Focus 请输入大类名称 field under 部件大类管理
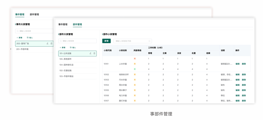This screenshot has height=120, width=263. point(78,41)
